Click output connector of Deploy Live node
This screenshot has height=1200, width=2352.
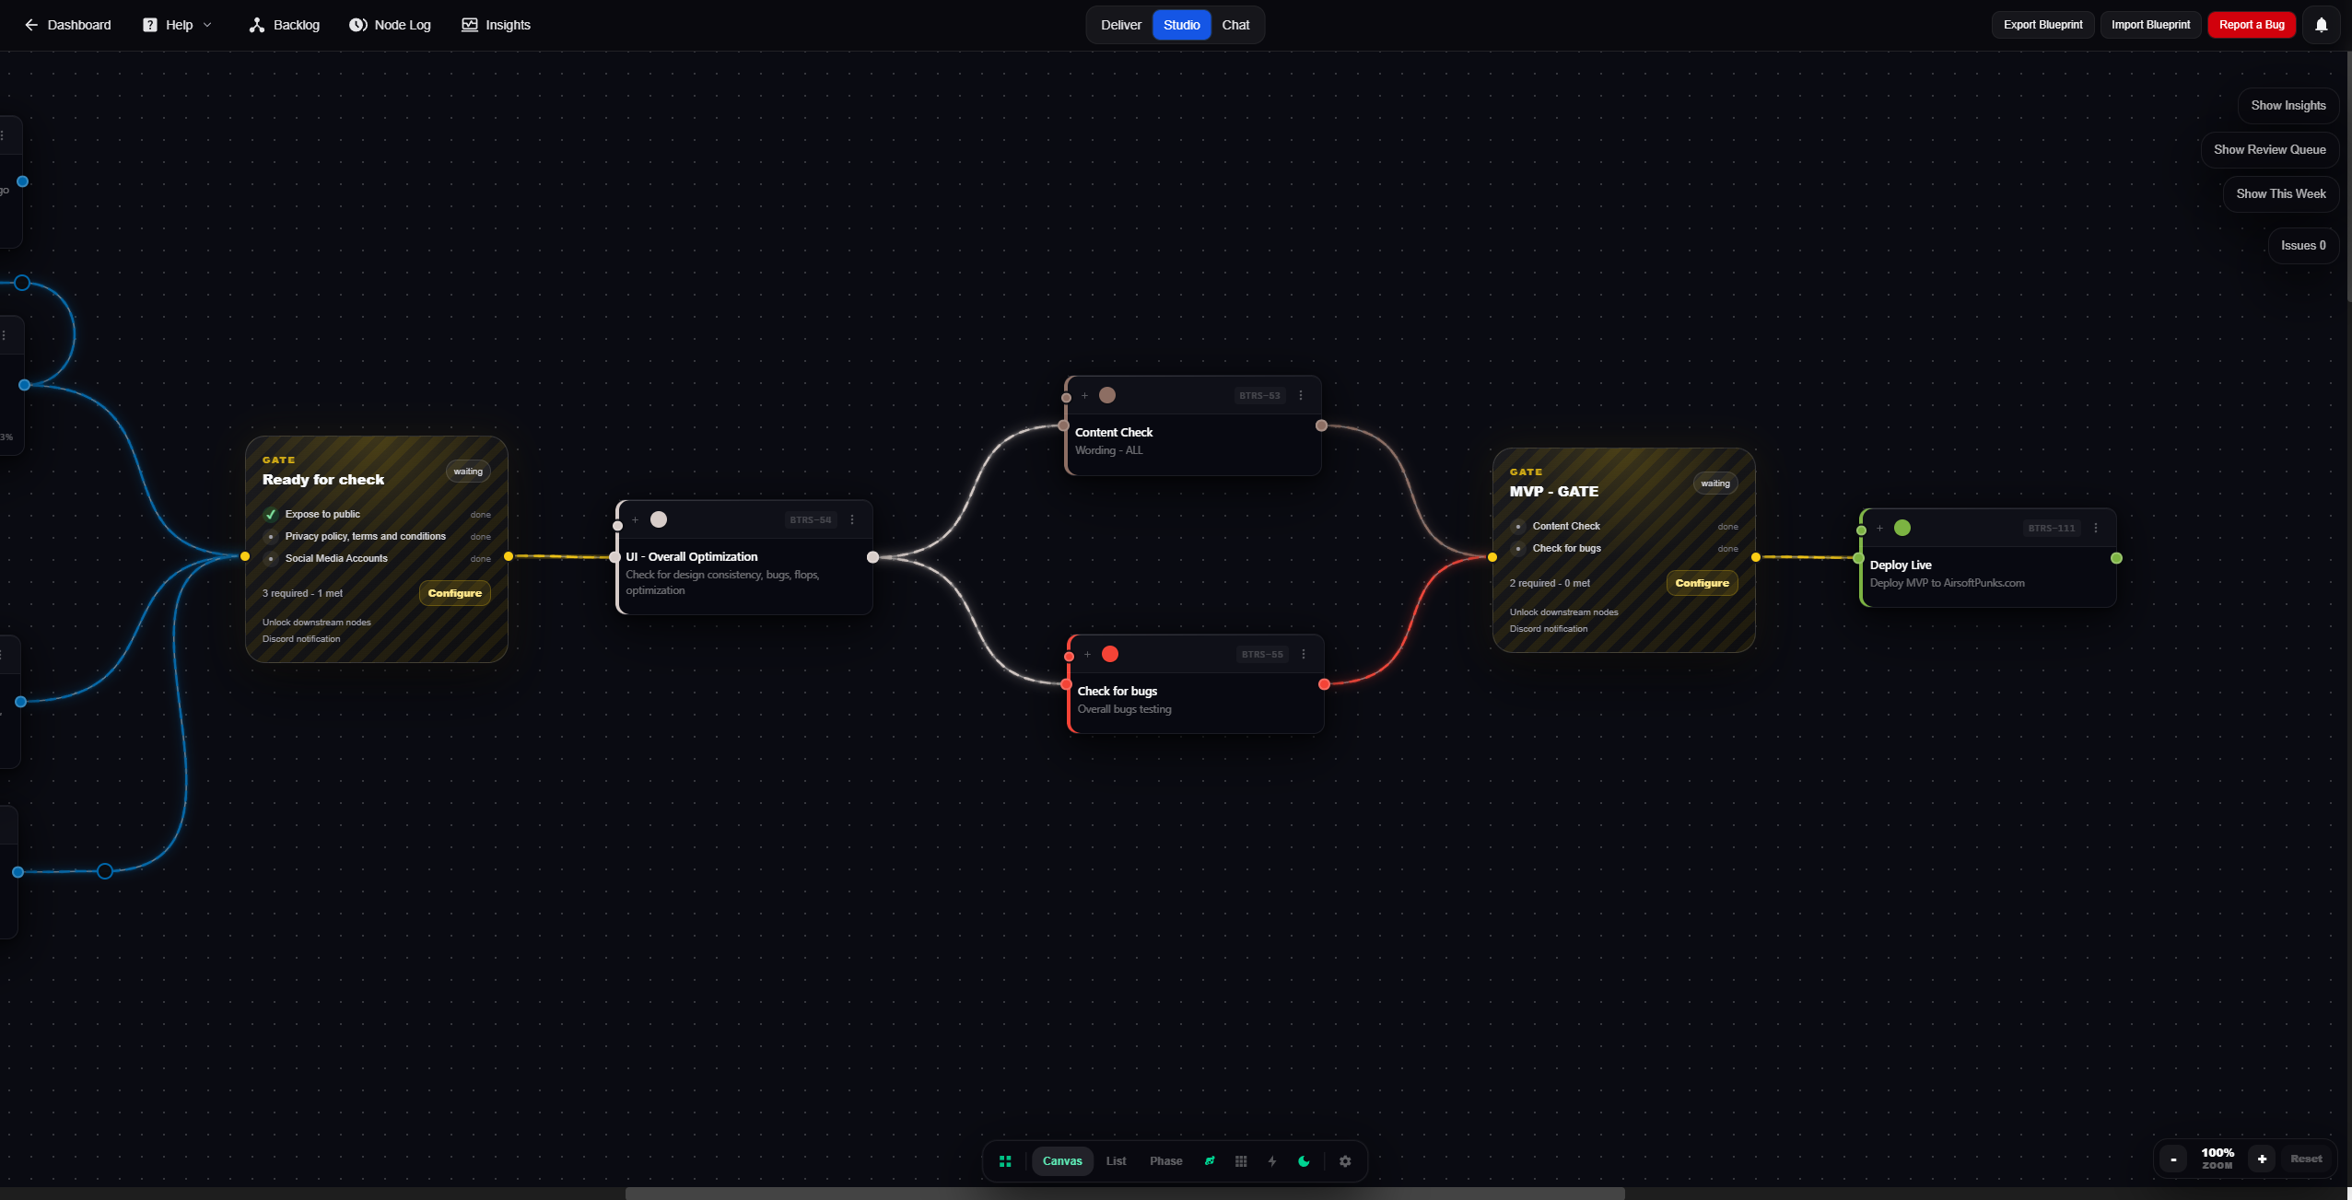[2116, 558]
